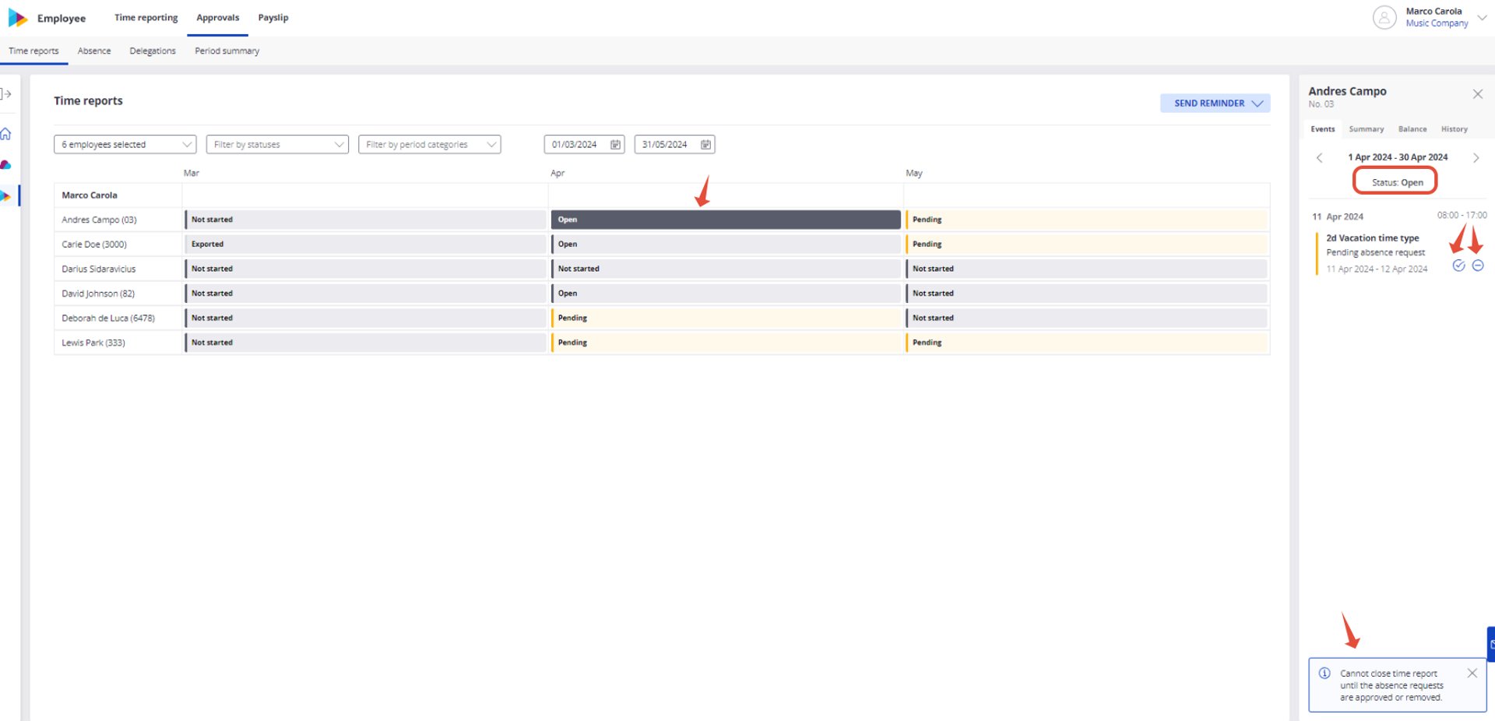
Task: Expand the collapsed sidebar arrow icon
Action: pos(6,94)
